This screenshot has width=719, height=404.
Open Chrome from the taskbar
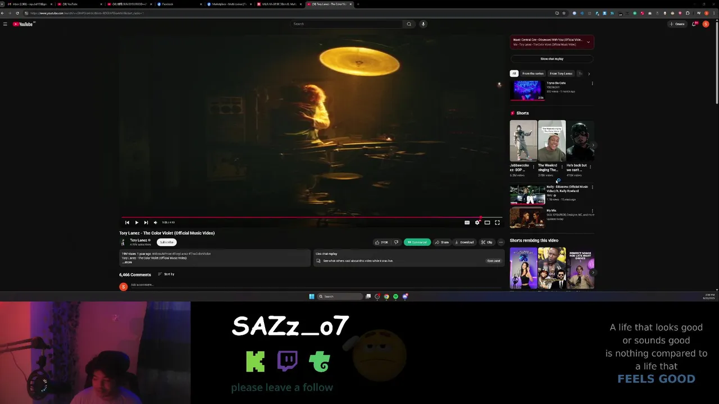tap(386, 296)
